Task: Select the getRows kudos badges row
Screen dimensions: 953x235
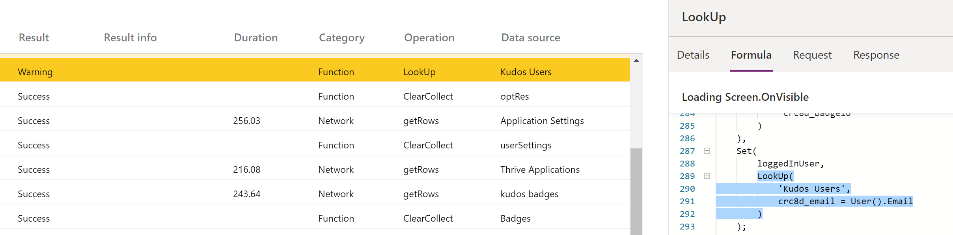Action: coord(315,194)
